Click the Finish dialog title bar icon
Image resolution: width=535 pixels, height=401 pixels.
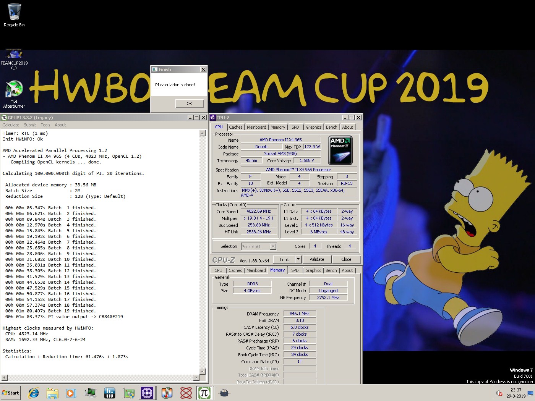[x=155, y=70]
